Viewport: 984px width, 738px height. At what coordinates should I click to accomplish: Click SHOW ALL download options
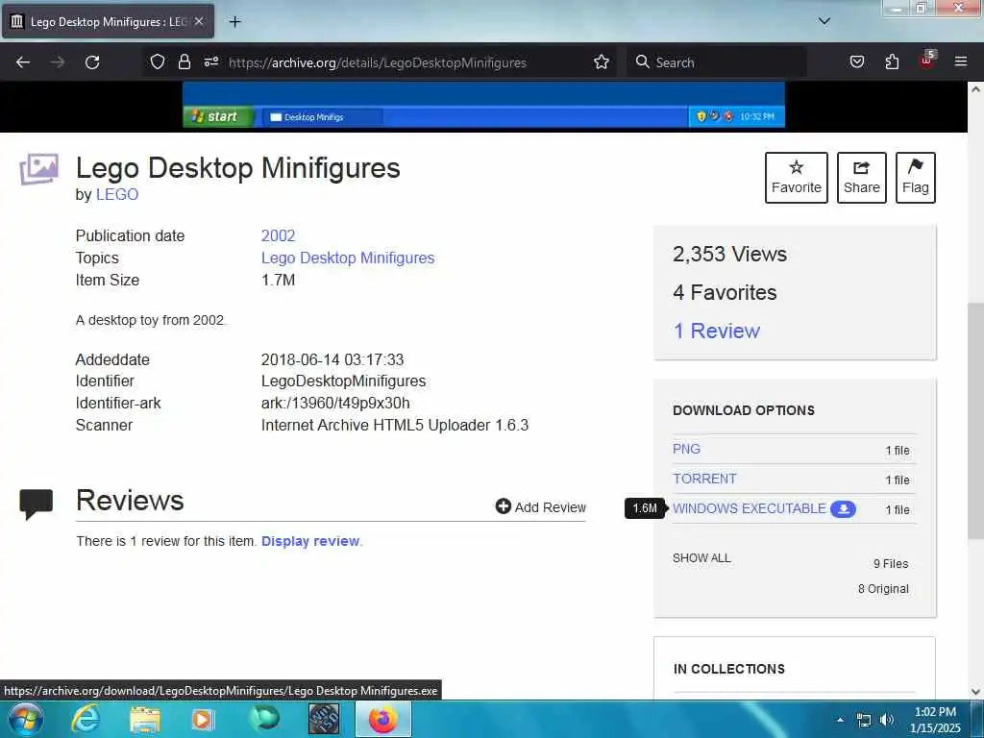[x=701, y=558]
